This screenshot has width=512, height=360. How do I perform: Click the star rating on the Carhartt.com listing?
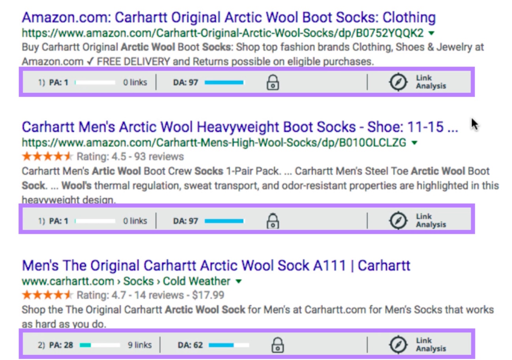[47, 295]
